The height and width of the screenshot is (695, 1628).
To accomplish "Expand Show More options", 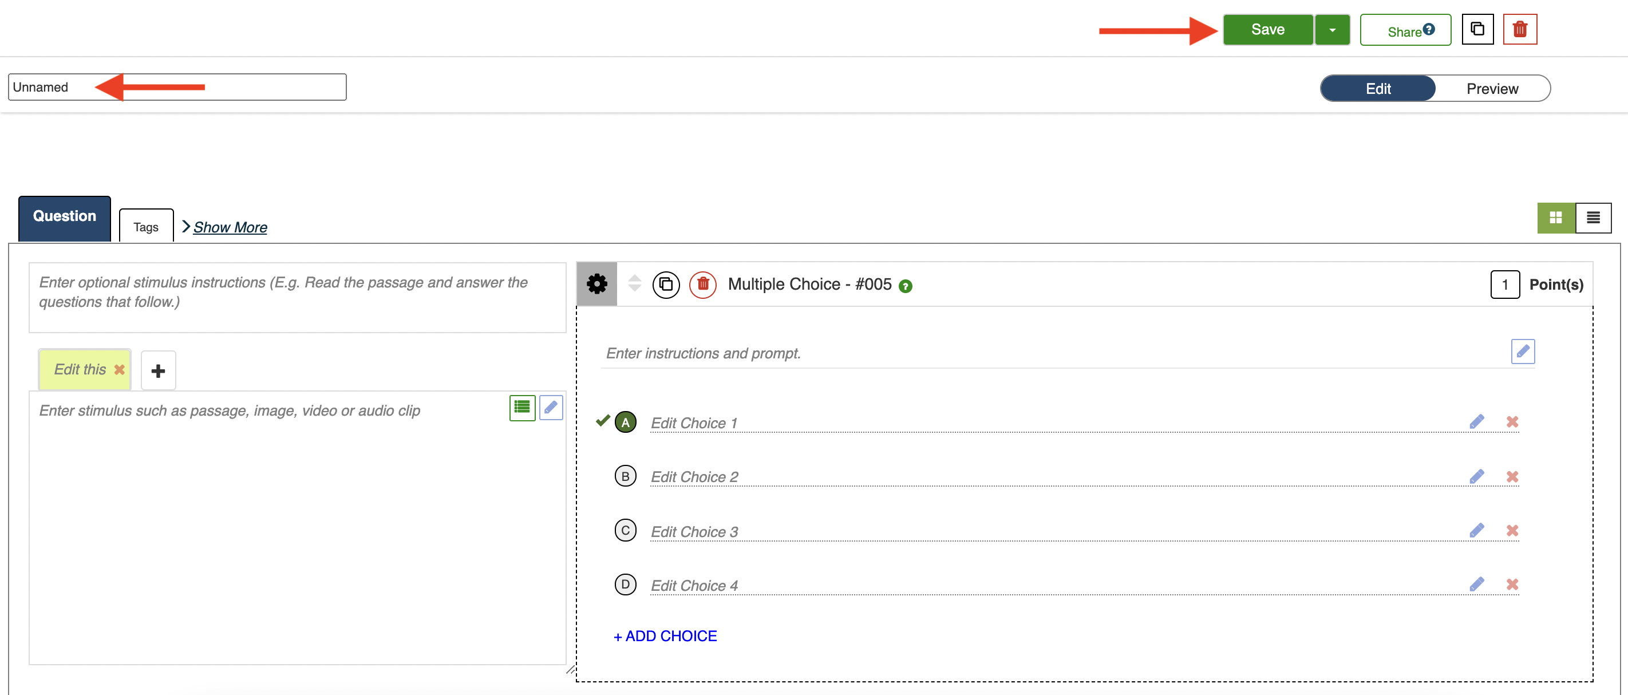I will [x=230, y=227].
